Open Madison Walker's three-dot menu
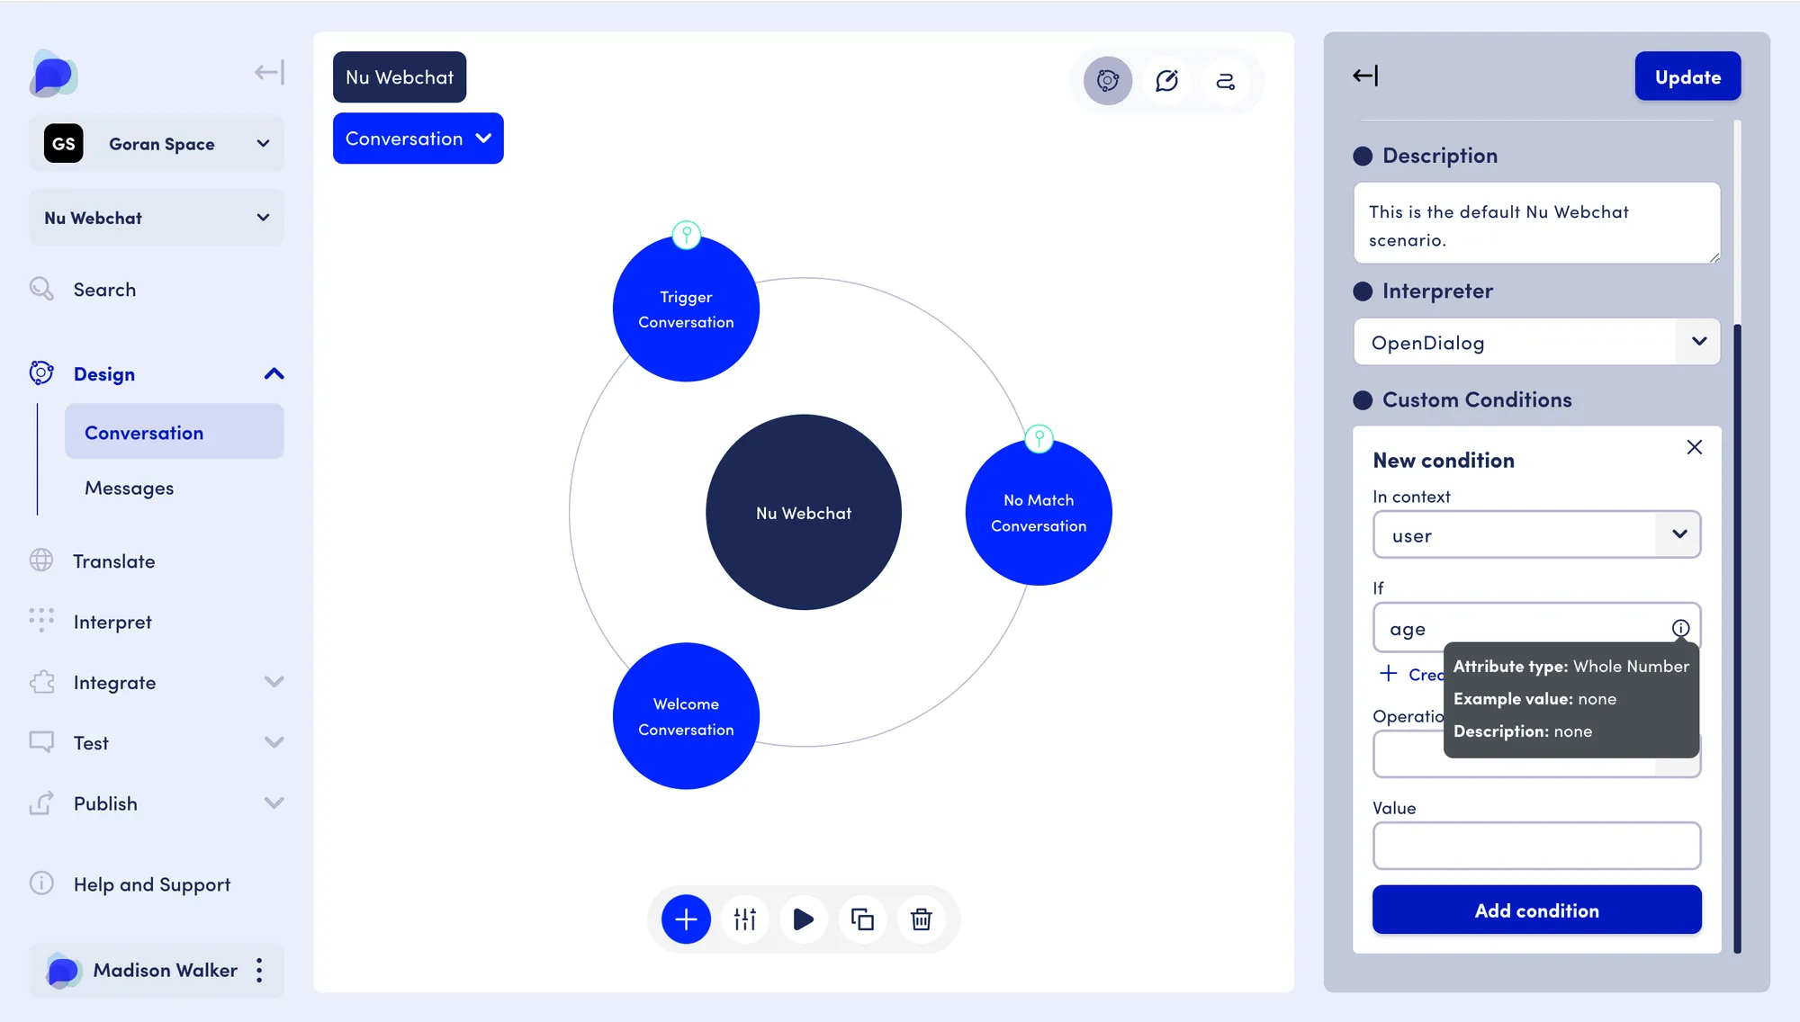 259,970
